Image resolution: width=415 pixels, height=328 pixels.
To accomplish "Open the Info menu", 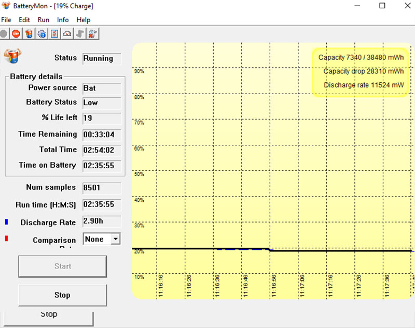I will 63,20.
